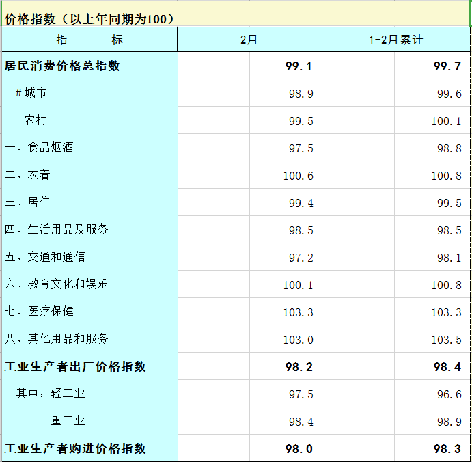Click the 指标 column header cell
The image size is (472, 462).
[x=89, y=40]
